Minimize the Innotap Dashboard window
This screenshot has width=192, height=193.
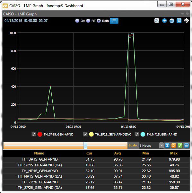tap(162, 4)
